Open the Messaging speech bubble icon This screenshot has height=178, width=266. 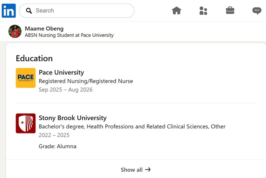click(x=257, y=11)
